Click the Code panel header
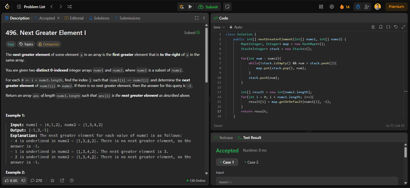The height and width of the screenshot is (188, 410). (220, 18)
